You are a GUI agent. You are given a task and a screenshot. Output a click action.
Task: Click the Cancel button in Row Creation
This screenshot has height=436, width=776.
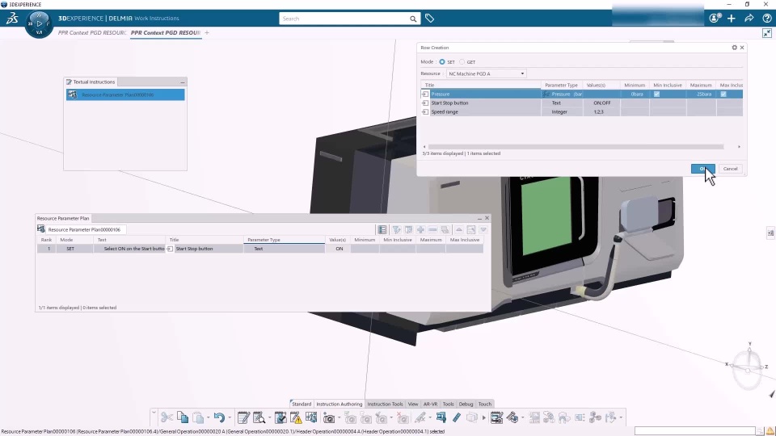(x=731, y=169)
